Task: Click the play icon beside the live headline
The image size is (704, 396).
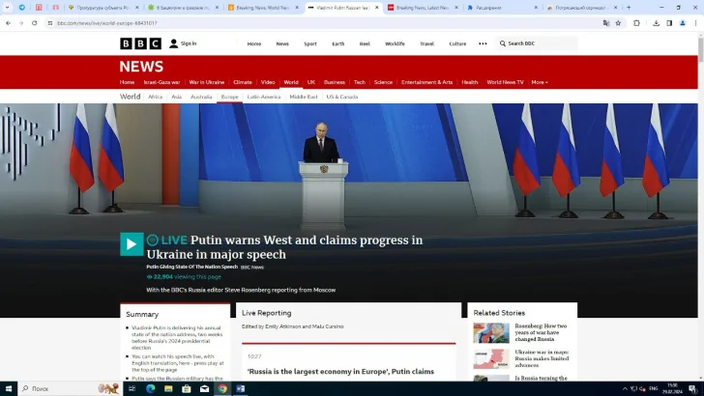Action: (132, 243)
